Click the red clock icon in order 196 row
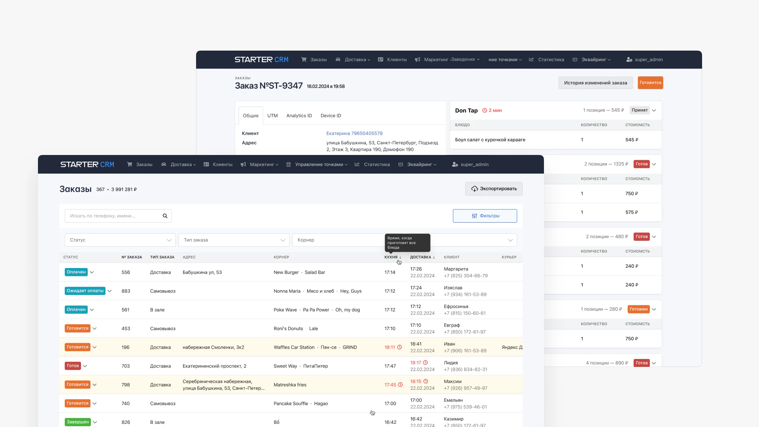This screenshot has height=427, width=759. 399,347
